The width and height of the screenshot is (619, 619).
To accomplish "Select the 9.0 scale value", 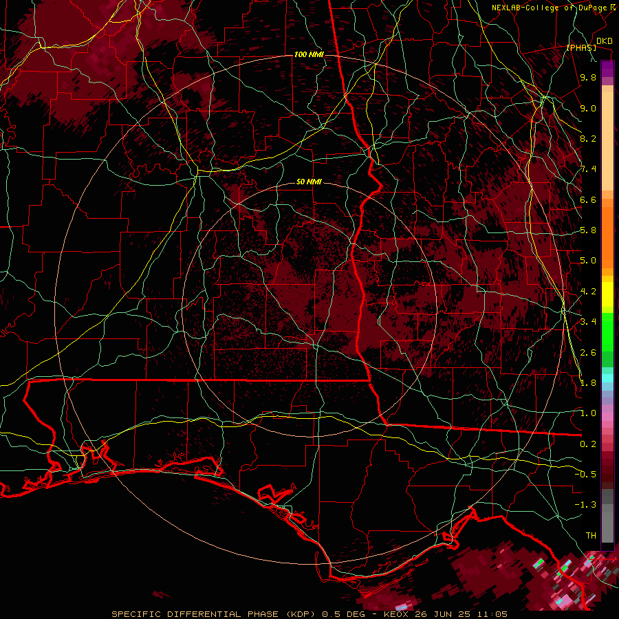I will 588,108.
